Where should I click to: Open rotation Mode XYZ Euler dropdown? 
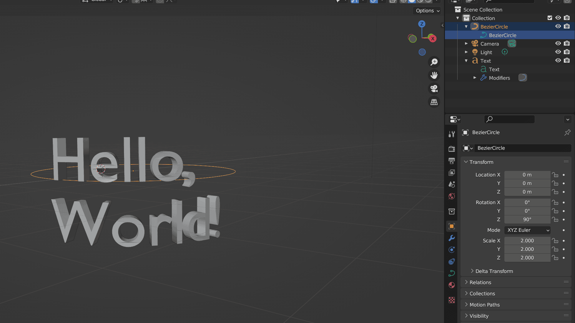click(x=527, y=230)
